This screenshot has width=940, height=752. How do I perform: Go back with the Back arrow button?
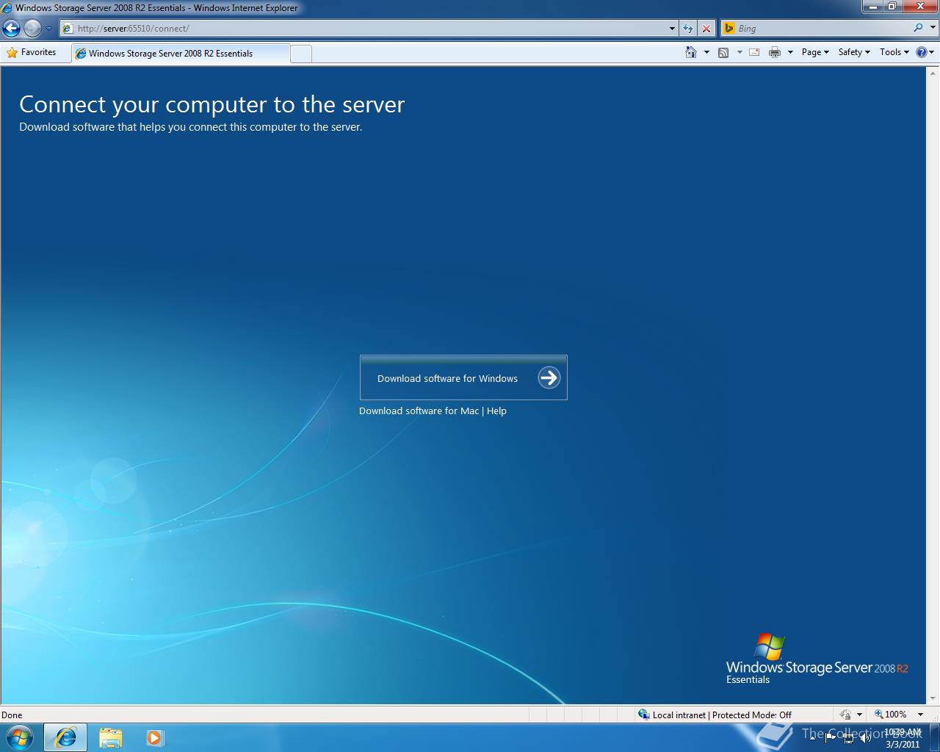coord(11,29)
